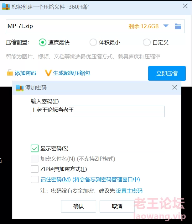Select the 速度最快 radio option

[42, 42]
